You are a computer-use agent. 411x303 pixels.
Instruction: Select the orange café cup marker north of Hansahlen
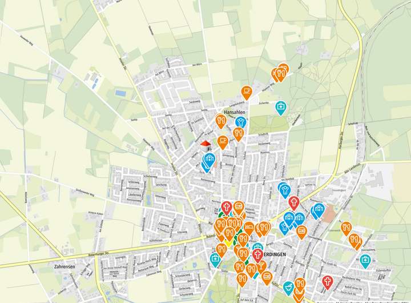click(246, 91)
